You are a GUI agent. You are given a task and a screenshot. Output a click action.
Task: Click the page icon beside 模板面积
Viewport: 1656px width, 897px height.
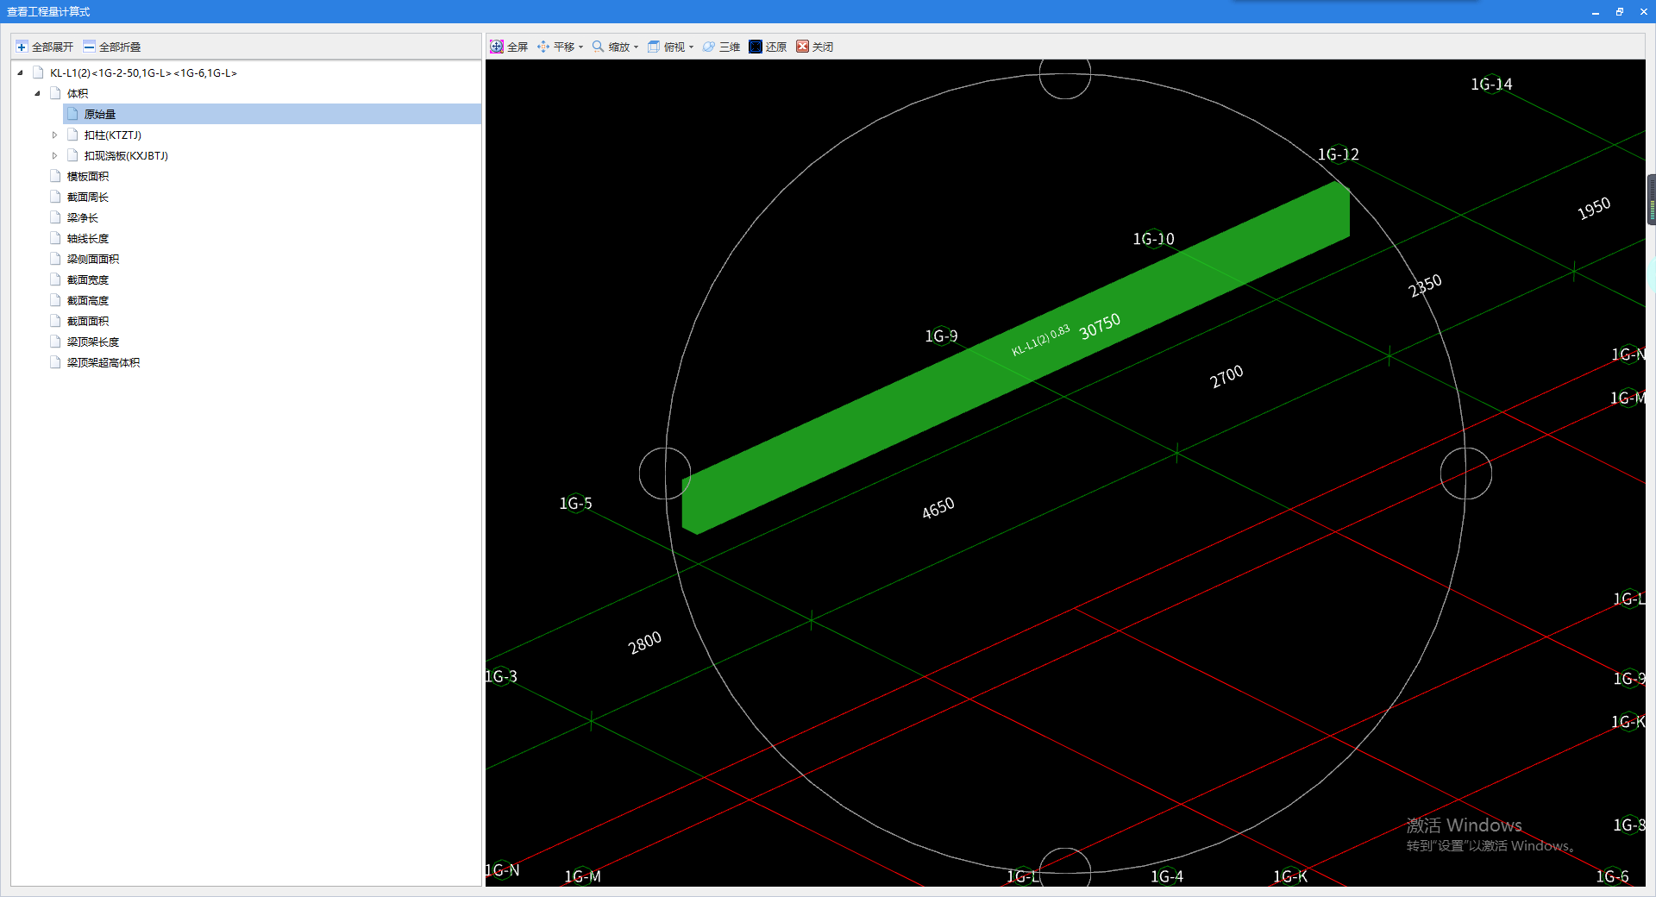pyautogui.click(x=56, y=176)
